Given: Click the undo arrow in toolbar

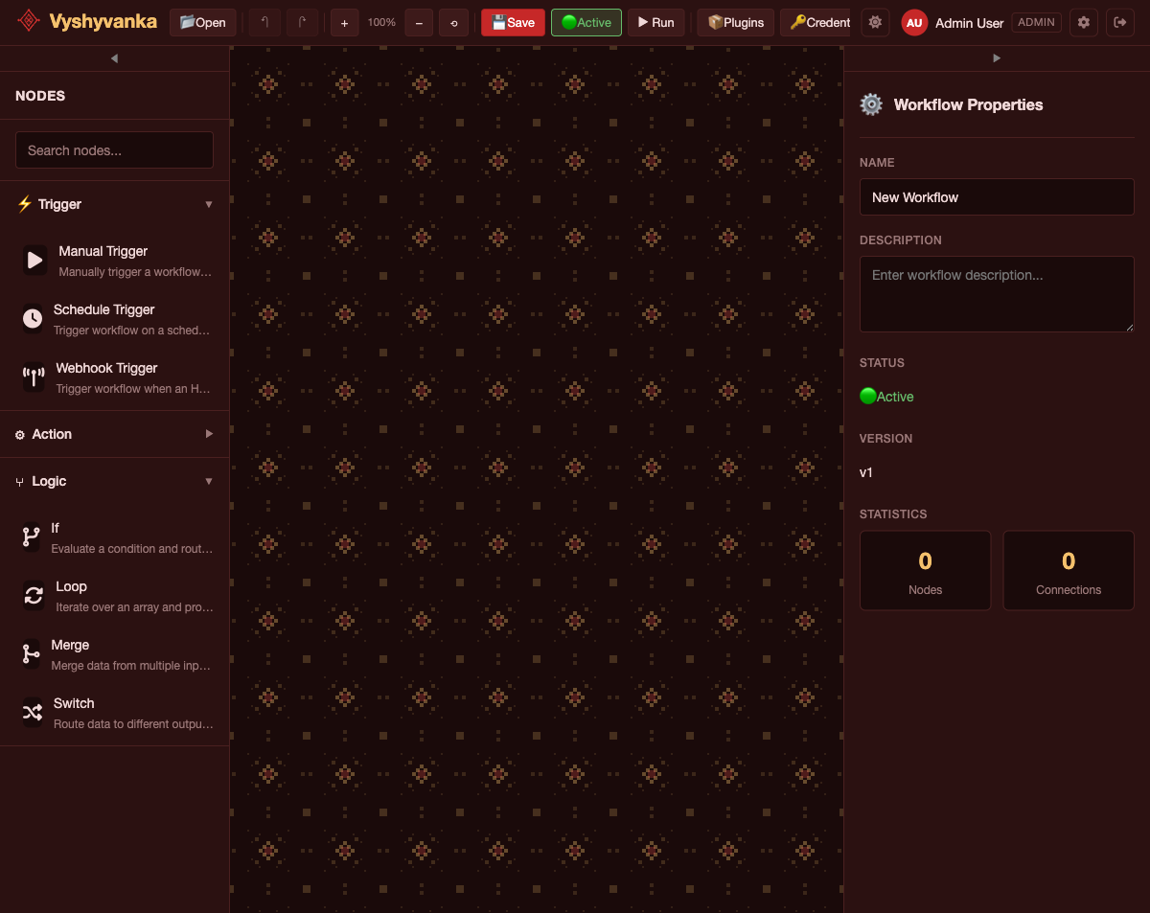Looking at the screenshot, I should click(x=264, y=22).
